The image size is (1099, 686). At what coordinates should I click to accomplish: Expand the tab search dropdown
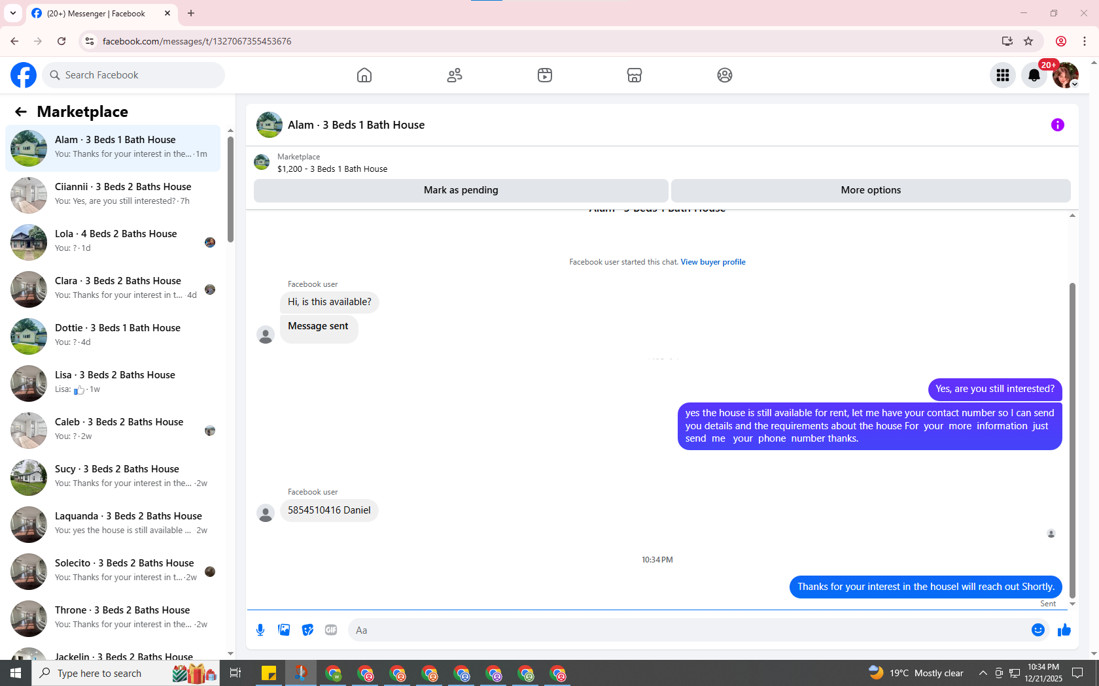[13, 13]
